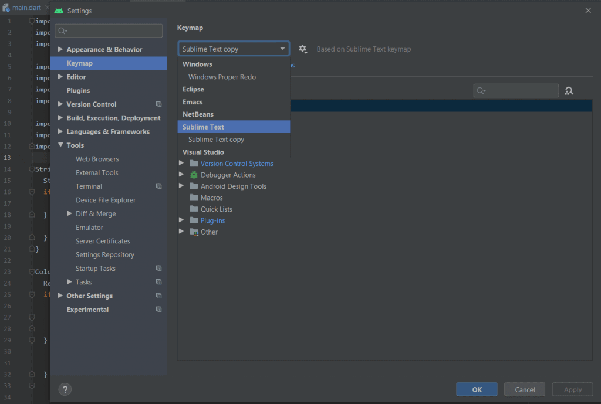Choose Windows Proper Redo keymap
The width and height of the screenshot is (601, 404).
[x=234, y=77]
